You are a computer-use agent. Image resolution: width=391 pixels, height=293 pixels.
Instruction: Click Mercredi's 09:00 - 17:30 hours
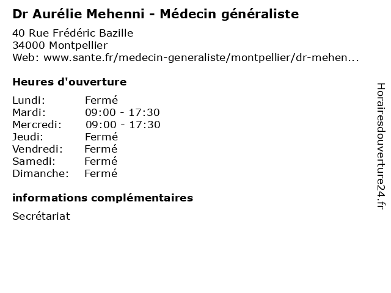coord(123,125)
